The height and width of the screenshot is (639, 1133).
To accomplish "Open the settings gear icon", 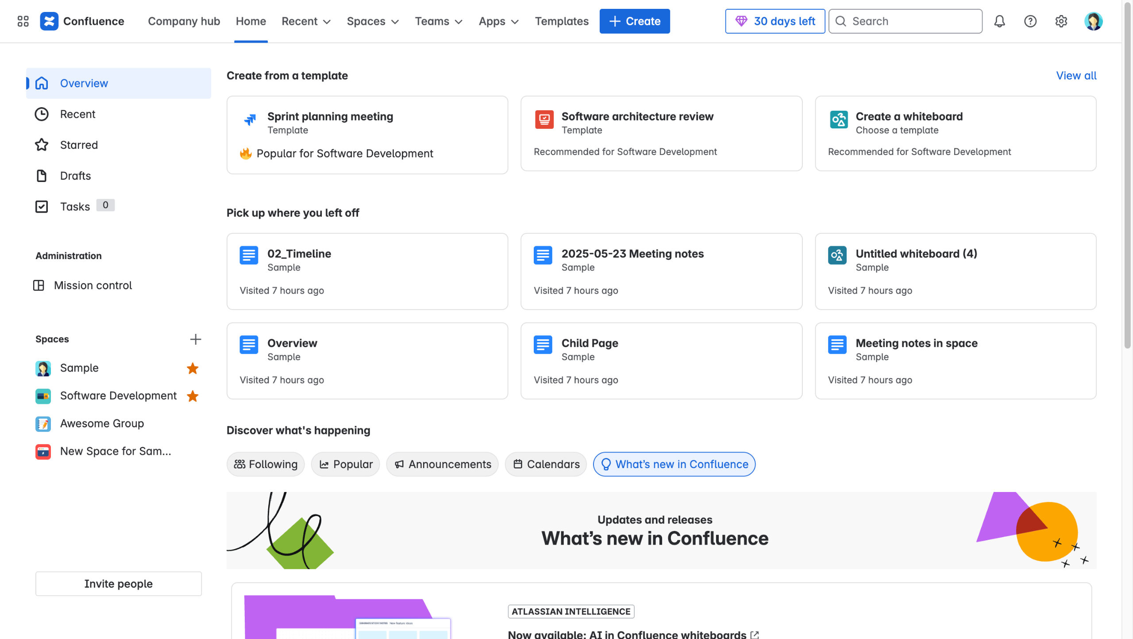I will [x=1061, y=21].
